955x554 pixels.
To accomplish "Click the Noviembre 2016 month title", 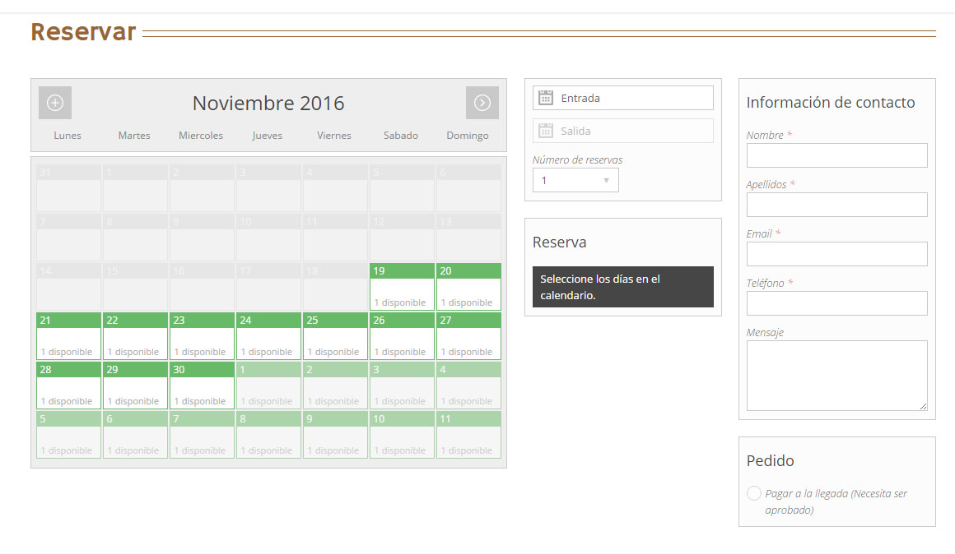I will click(x=268, y=104).
